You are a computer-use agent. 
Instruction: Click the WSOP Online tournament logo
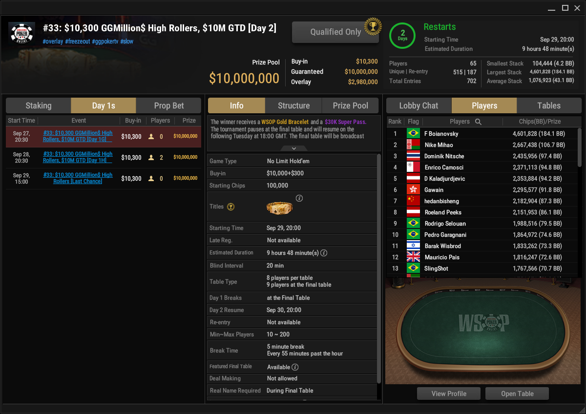pos(22,33)
